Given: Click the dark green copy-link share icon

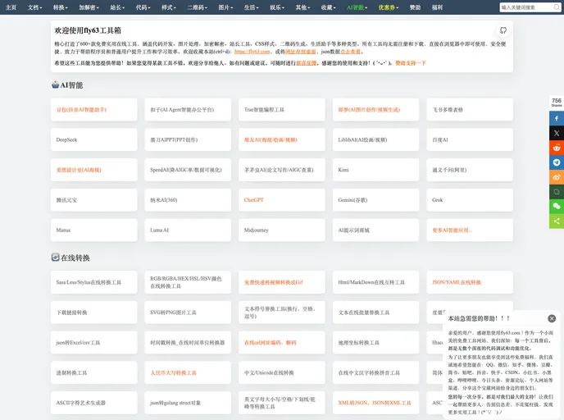Looking at the screenshot, I should click(557, 192).
